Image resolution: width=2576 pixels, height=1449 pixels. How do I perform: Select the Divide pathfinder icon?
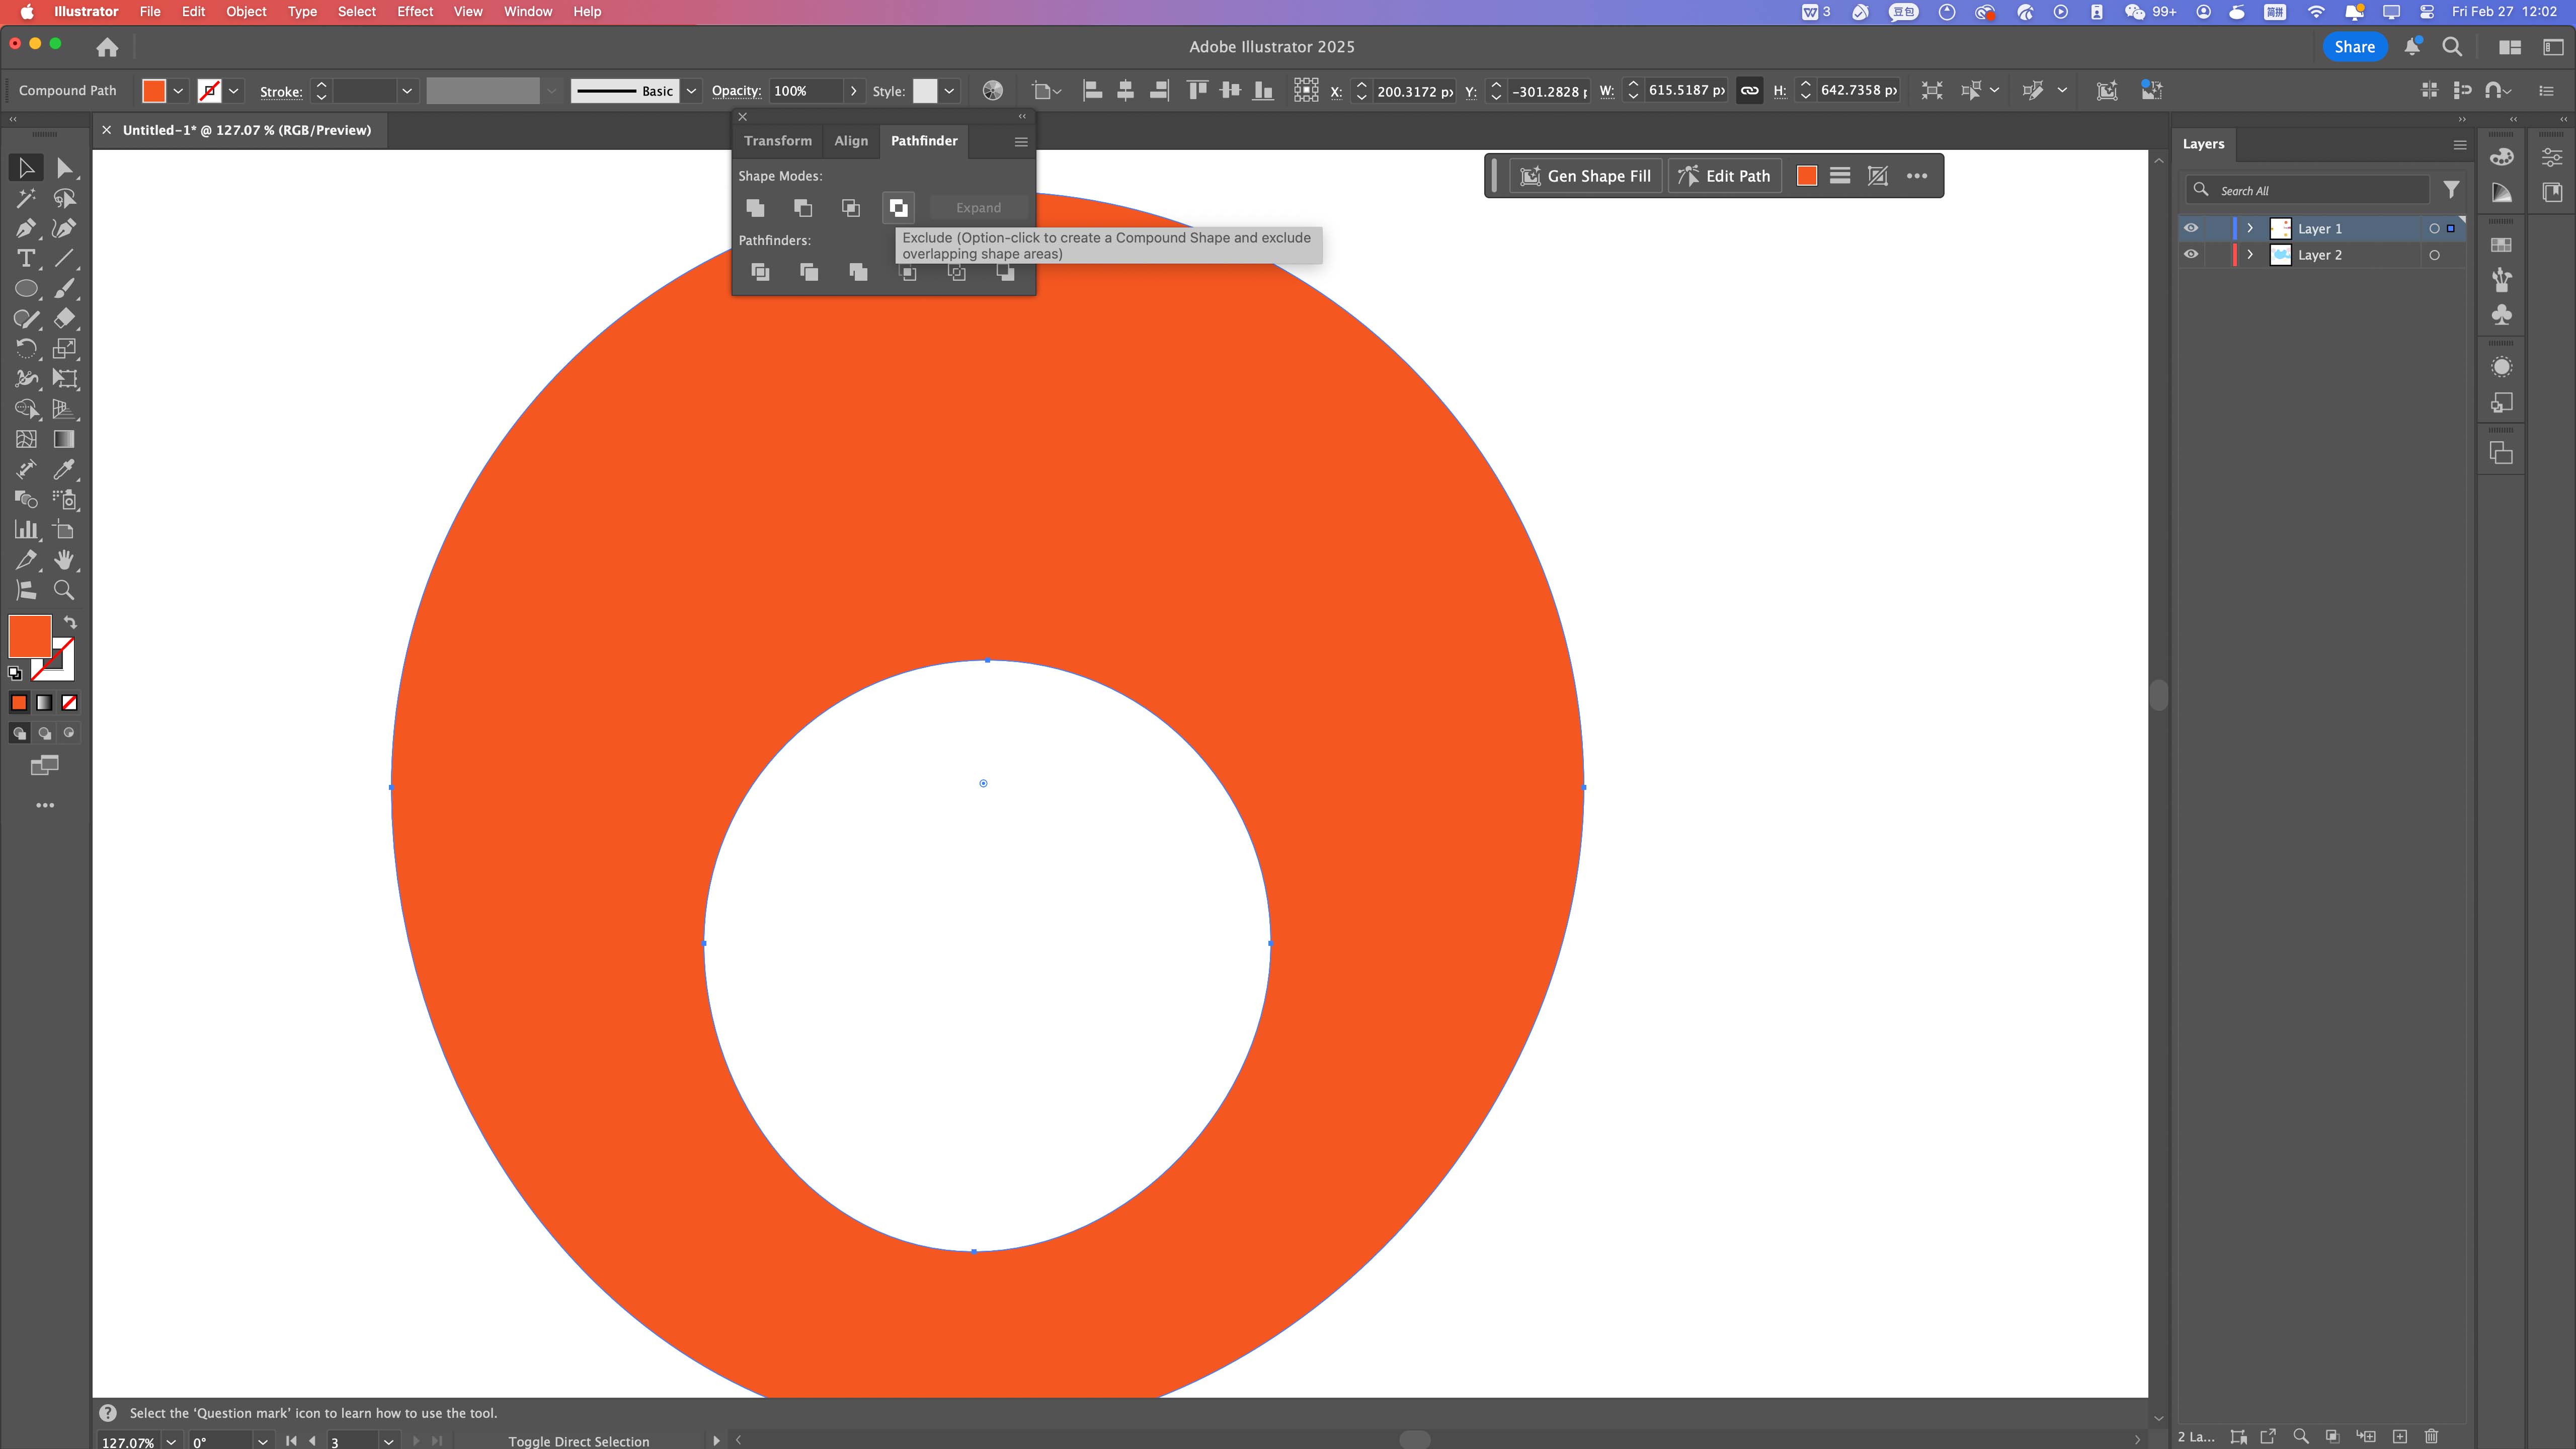tap(760, 272)
